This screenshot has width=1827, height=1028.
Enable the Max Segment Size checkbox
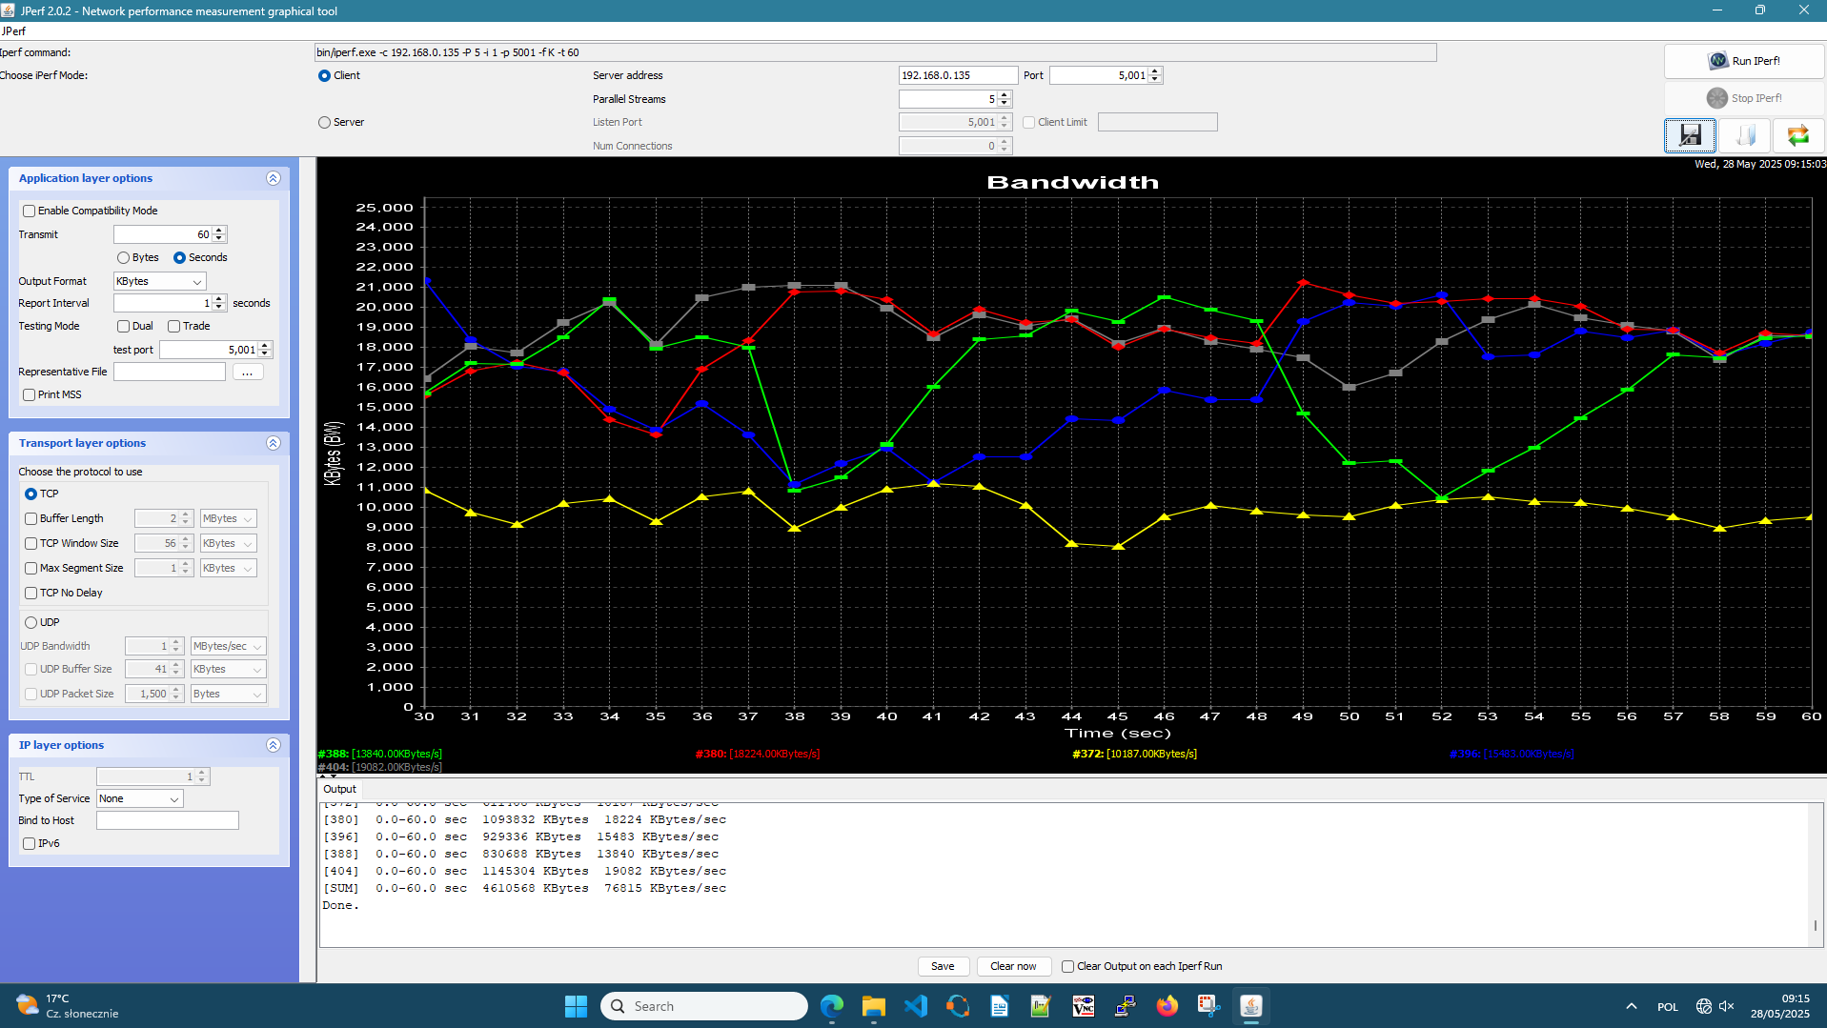[31, 568]
